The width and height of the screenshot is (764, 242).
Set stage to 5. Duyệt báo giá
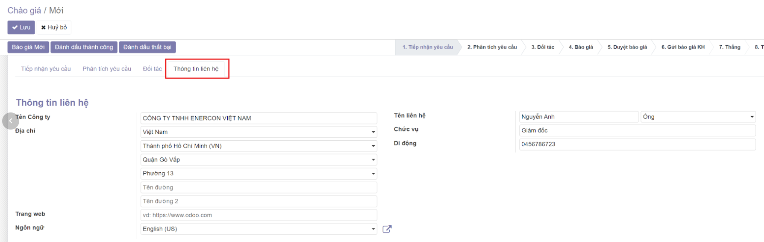627,47
